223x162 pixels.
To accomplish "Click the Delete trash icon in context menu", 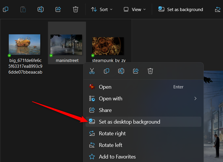I will [x=150, y=71].
